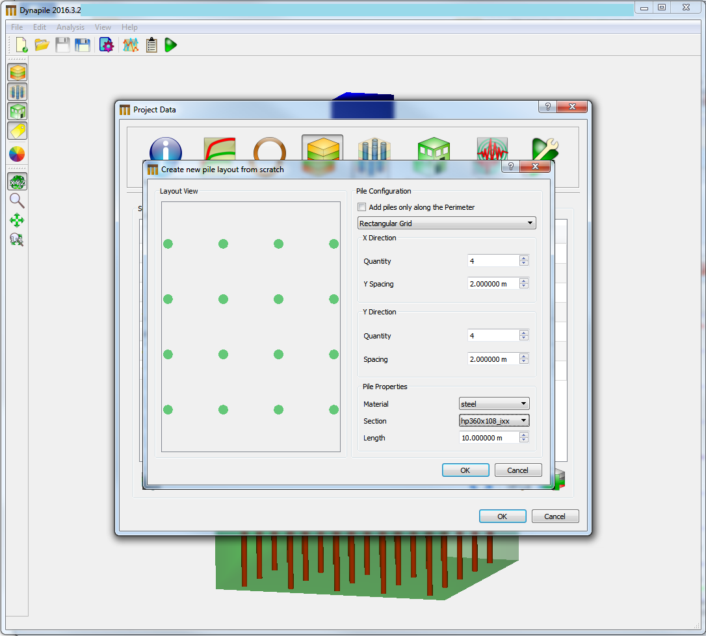Open project data settings gear icon
The width and height of the screenshot is (706, 636).
click(x=107, y=45)
